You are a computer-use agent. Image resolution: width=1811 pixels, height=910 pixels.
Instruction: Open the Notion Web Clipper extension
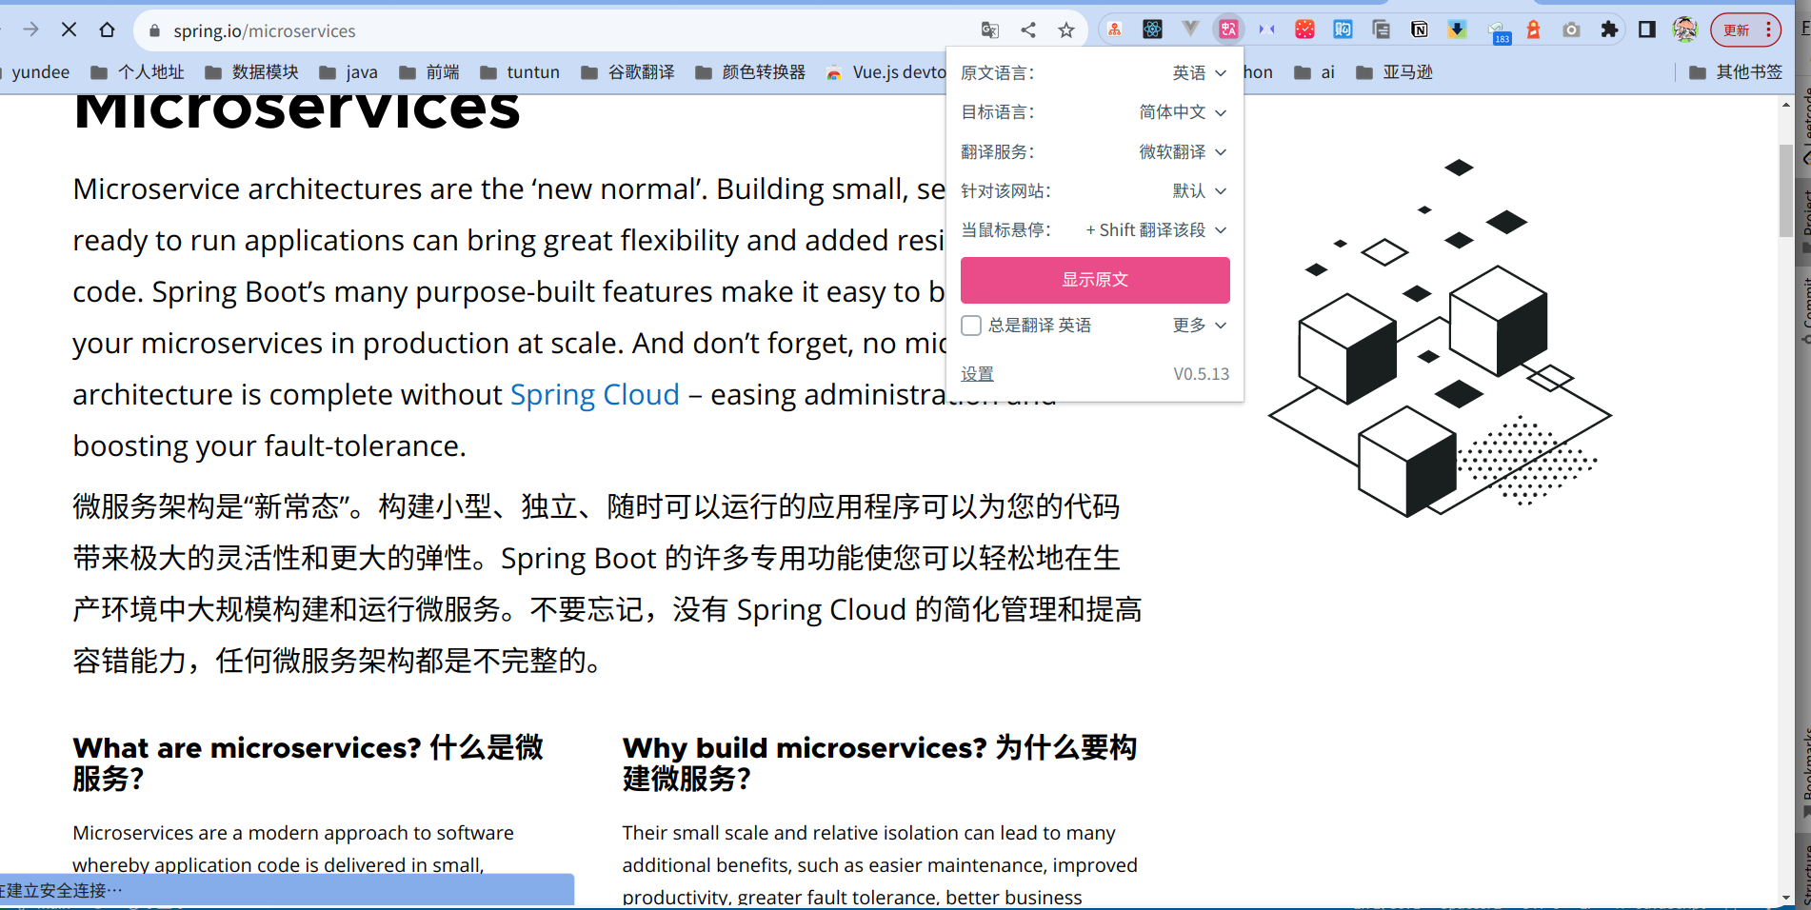pos(1419,30)
